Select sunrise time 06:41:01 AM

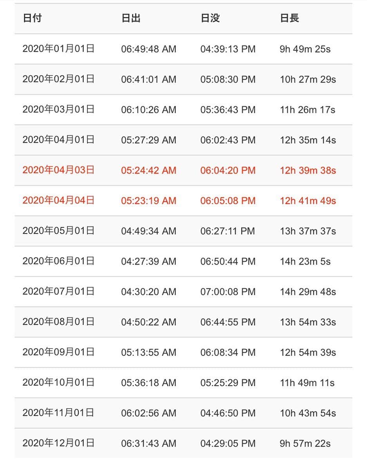click(x=148, y=79)
